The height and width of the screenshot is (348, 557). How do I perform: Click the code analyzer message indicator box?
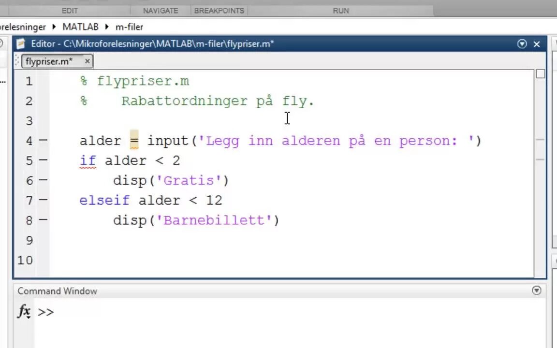(x=540, y=73)
